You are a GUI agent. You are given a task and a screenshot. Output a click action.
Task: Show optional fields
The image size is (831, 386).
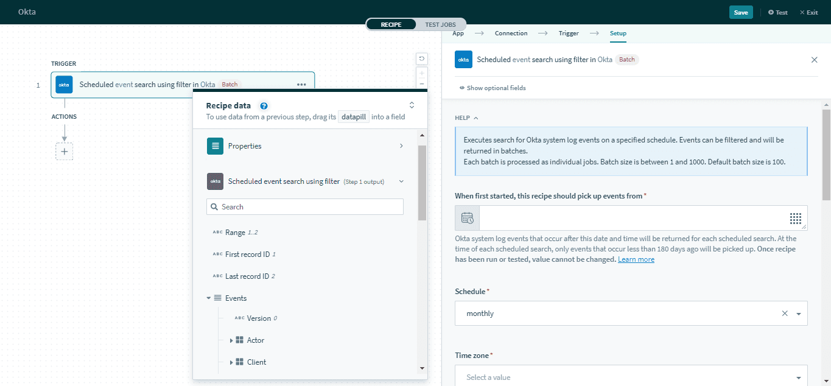click(x=493, y=88)
